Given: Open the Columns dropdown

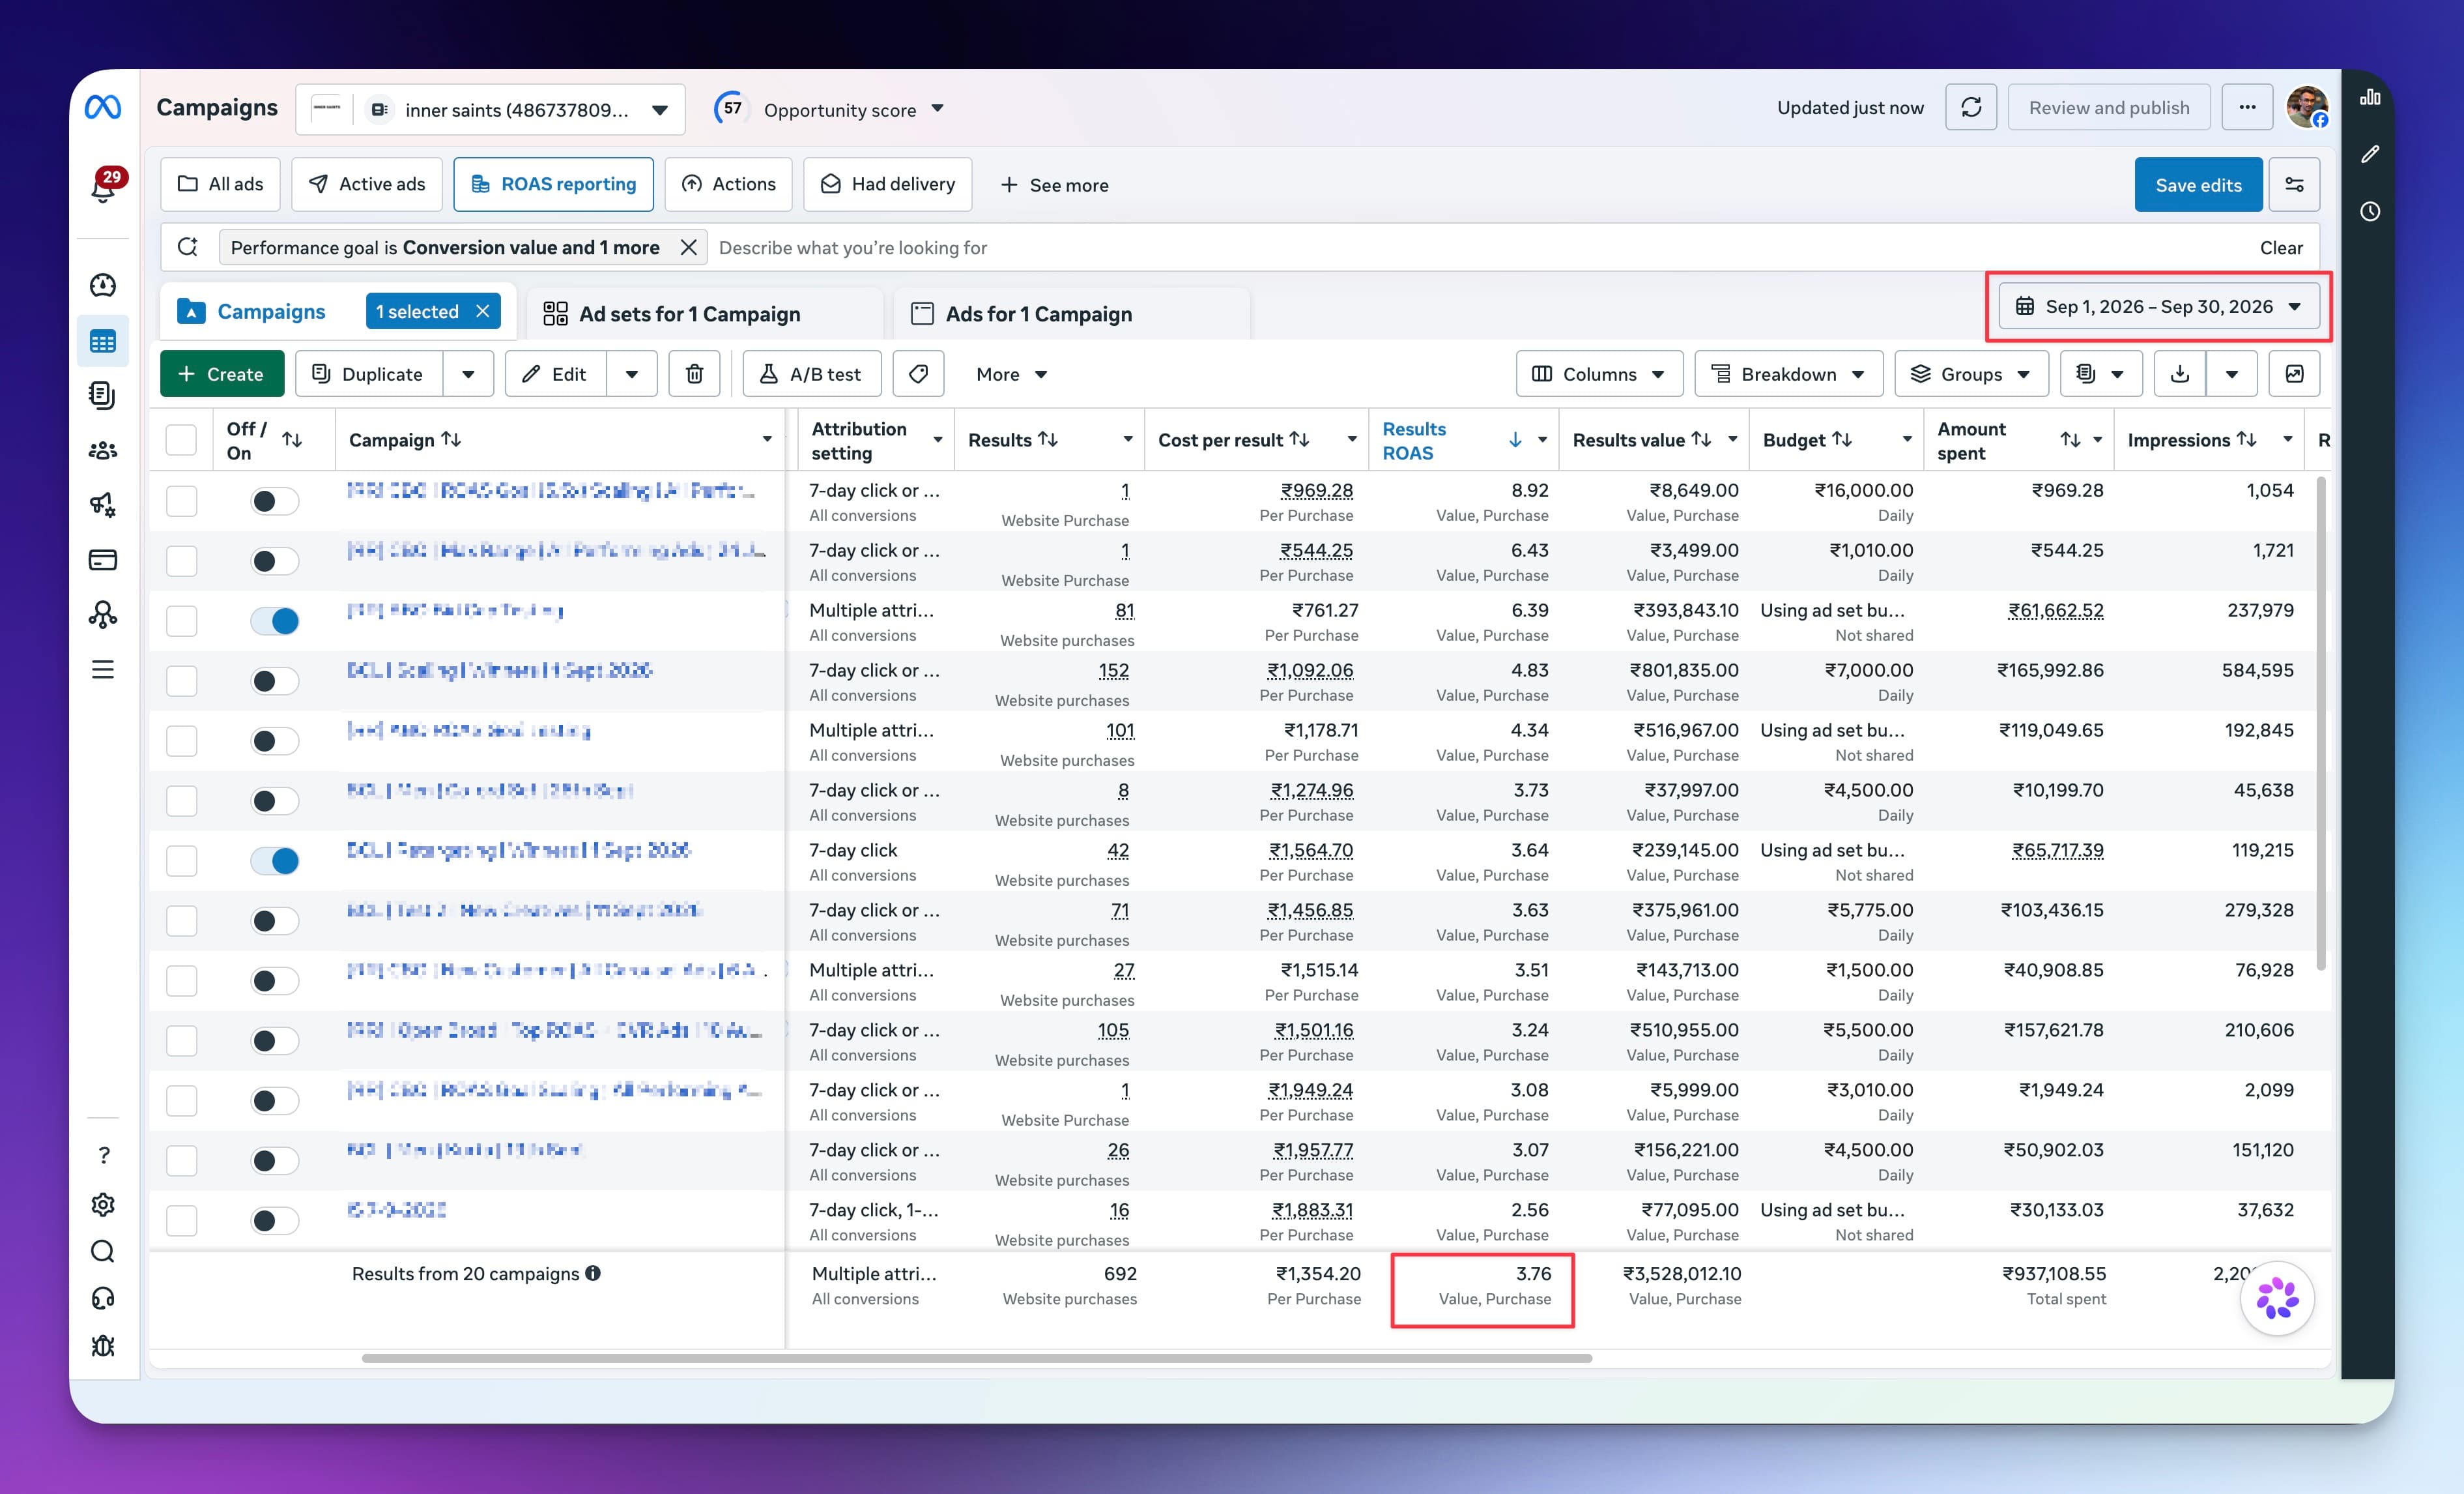Looking at the screenshot, I should click(x=1599, y=373).
